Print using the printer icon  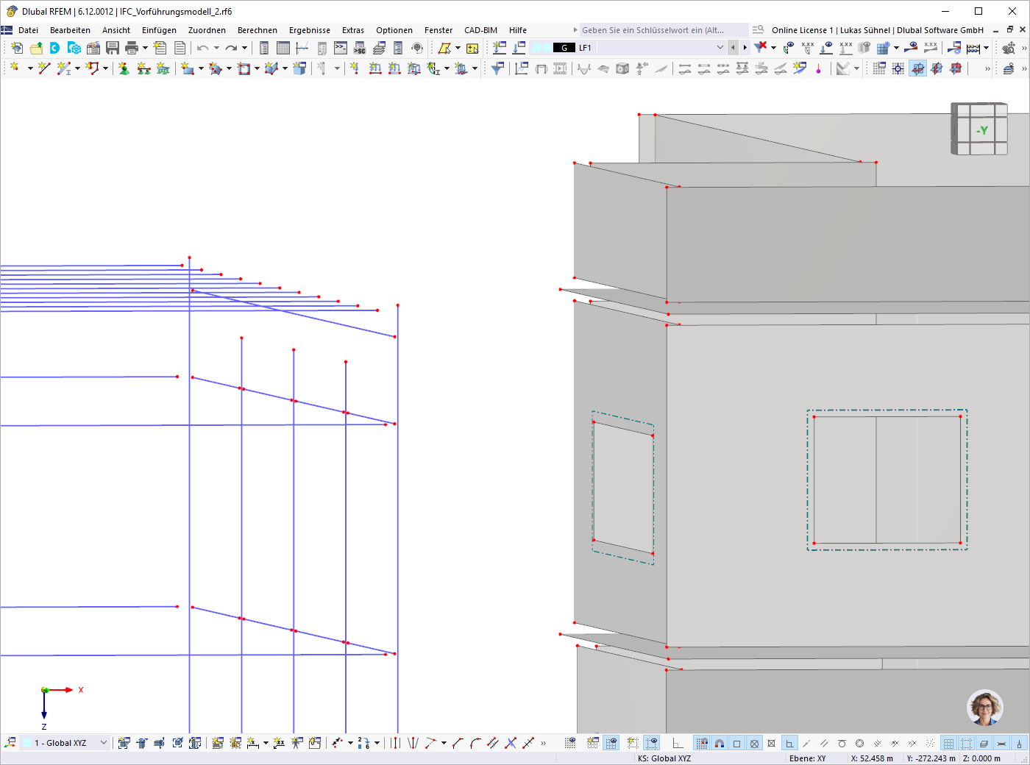pyautogui.click(x=132, y=48)
